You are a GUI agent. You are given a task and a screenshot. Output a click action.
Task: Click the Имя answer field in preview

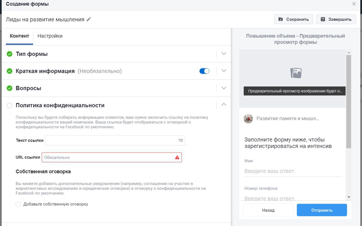(x=293, y=171)
